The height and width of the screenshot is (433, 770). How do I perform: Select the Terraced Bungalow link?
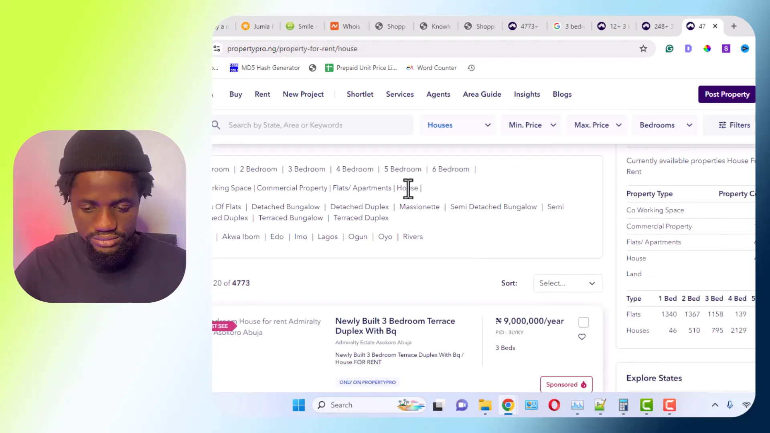290,218
